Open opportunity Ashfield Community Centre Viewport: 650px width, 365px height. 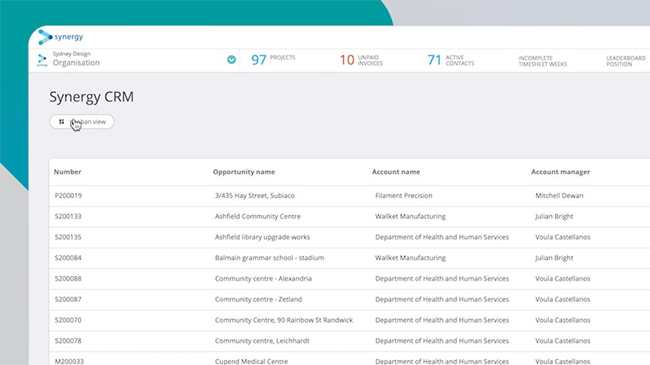(258, 216)
